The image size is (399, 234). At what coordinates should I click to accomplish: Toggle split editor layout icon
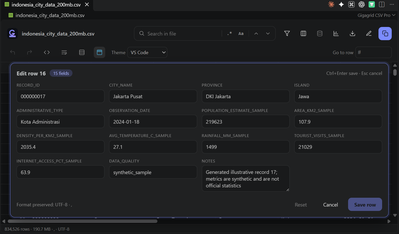(x=382, y=4)
